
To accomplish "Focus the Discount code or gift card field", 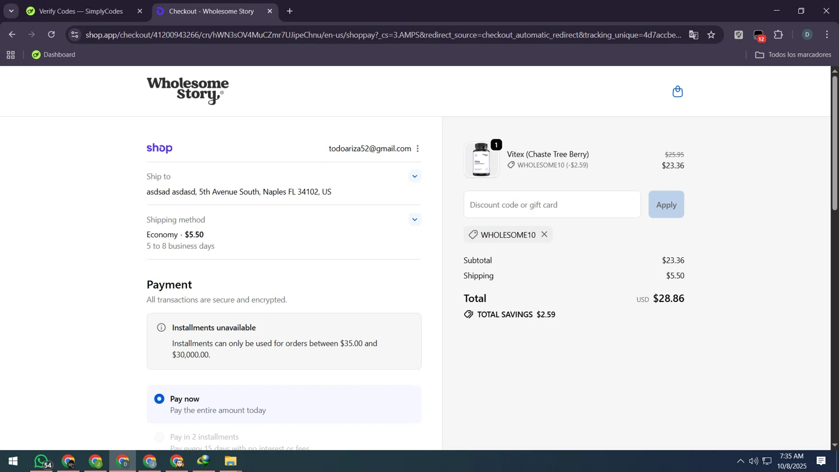I will [x=552, y=205].
